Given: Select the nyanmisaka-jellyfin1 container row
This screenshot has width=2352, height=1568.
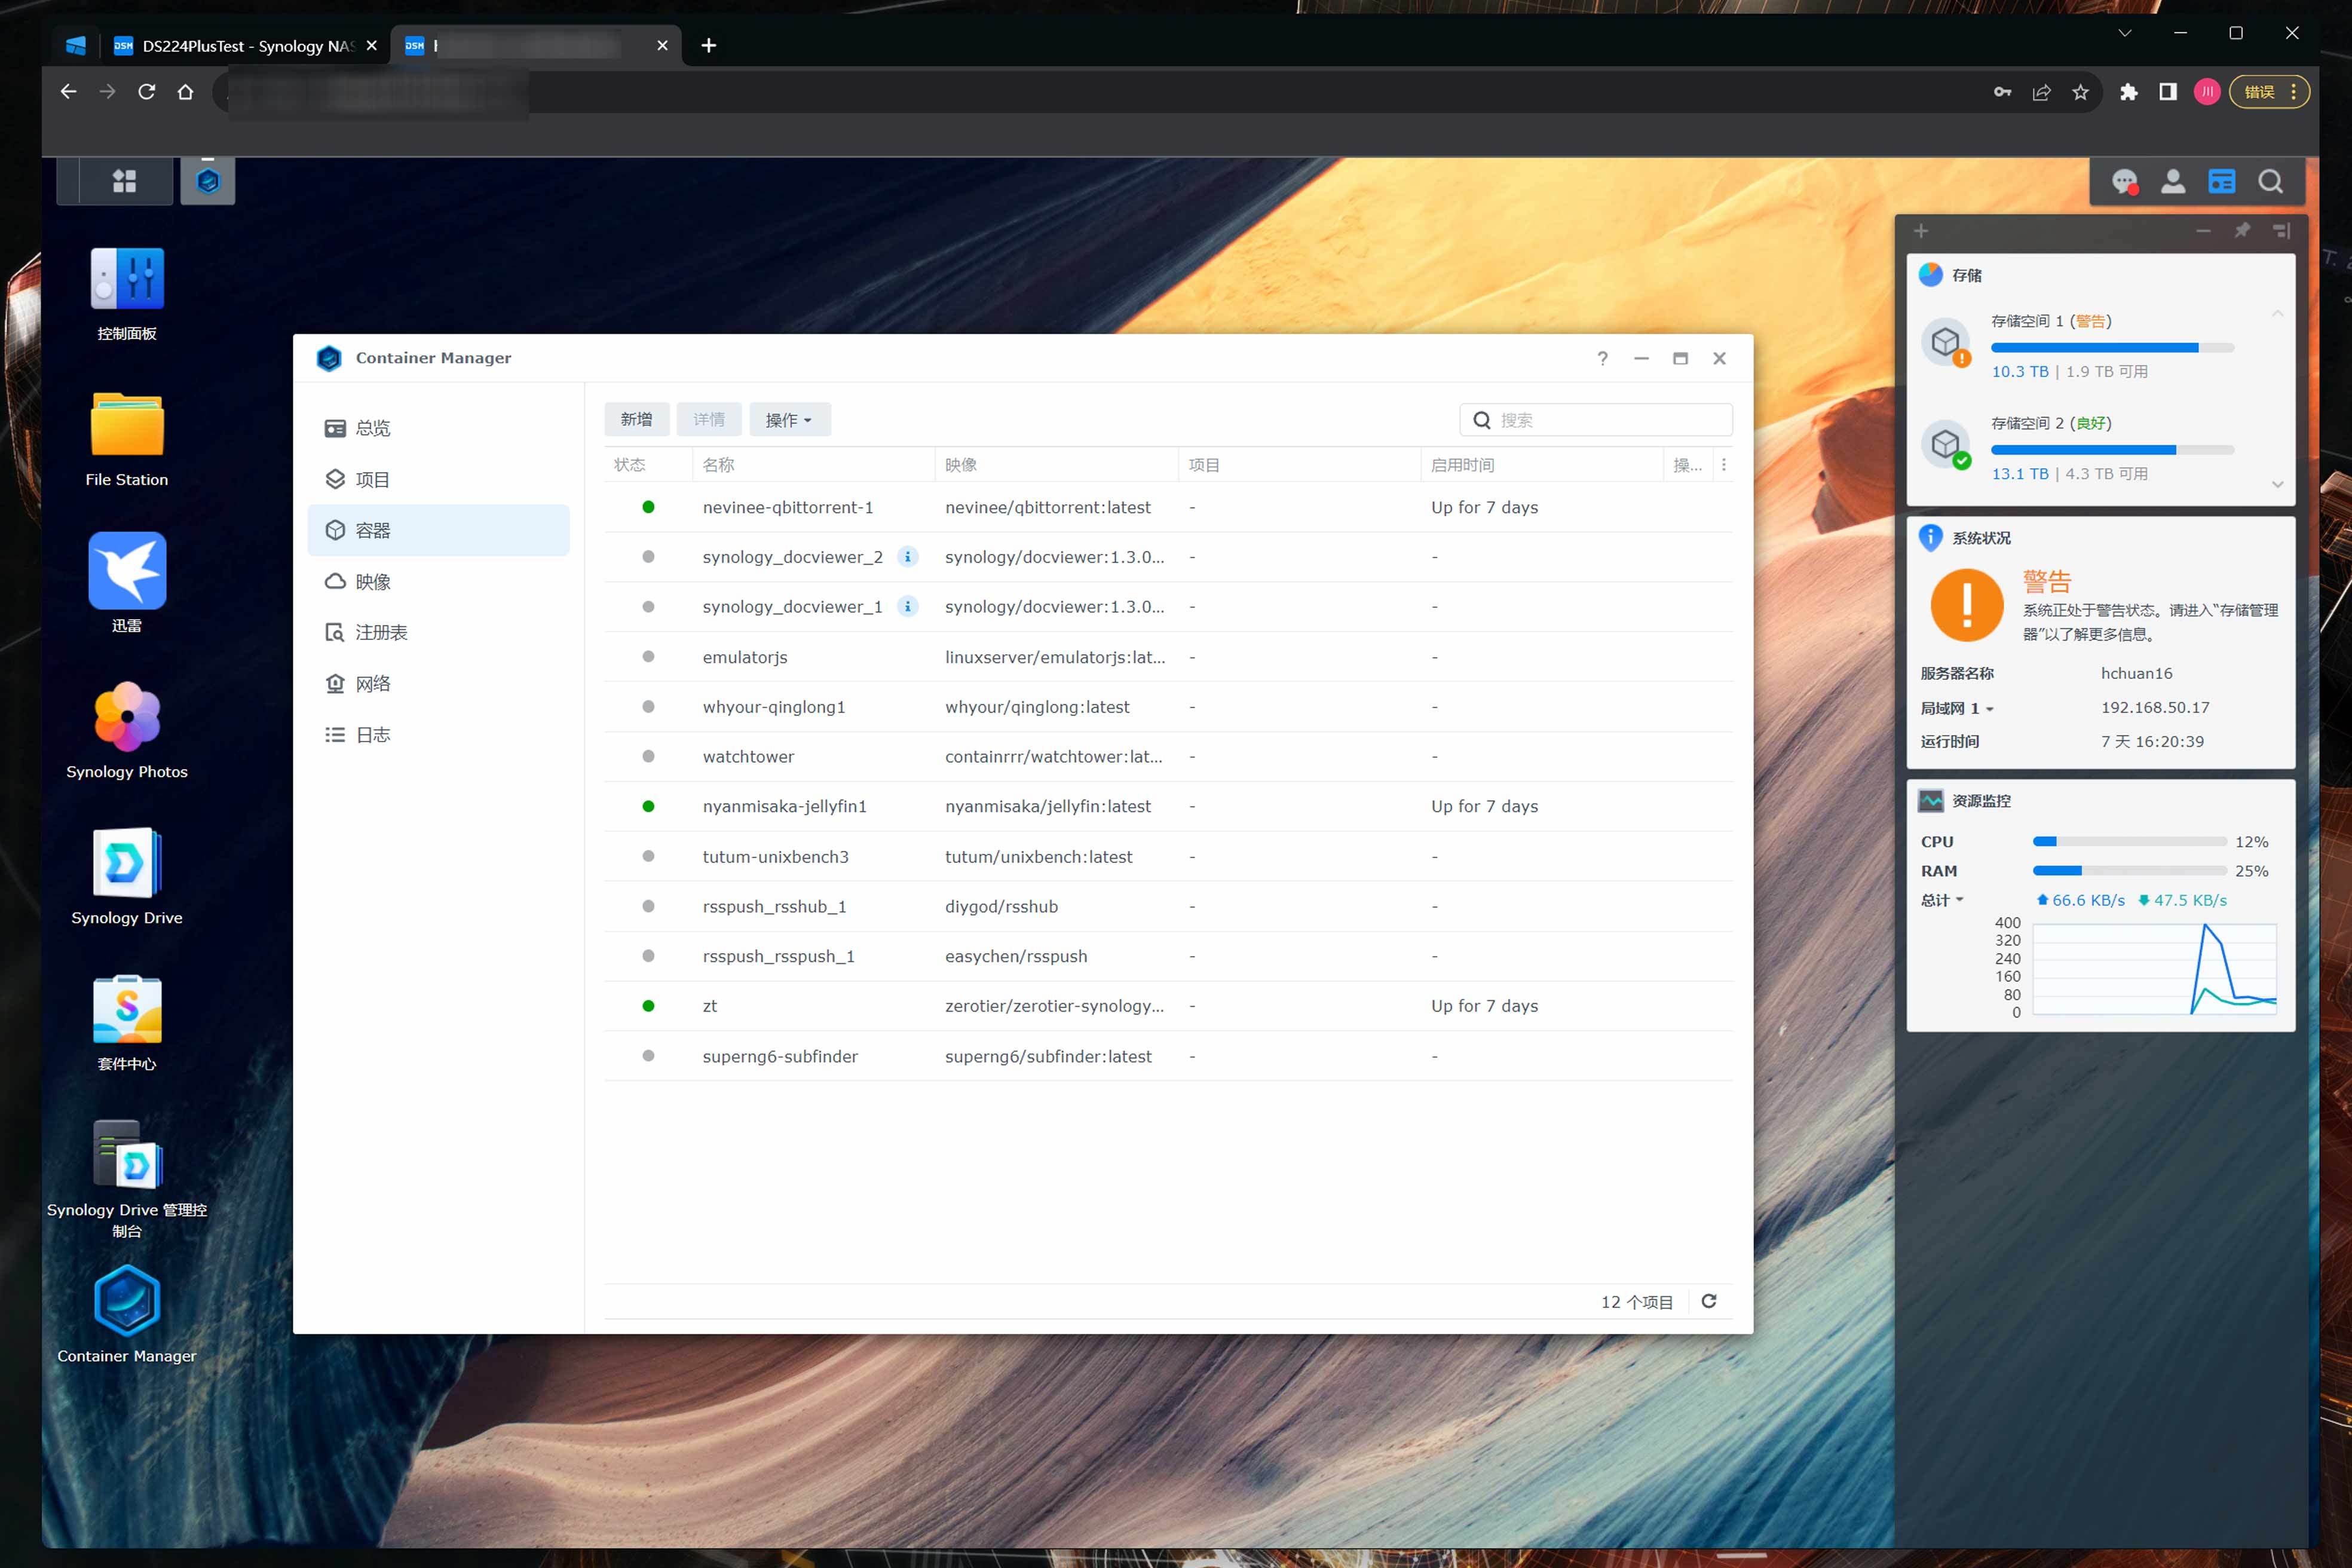Looking at the screenshot, I should click(x=784, y=806).
